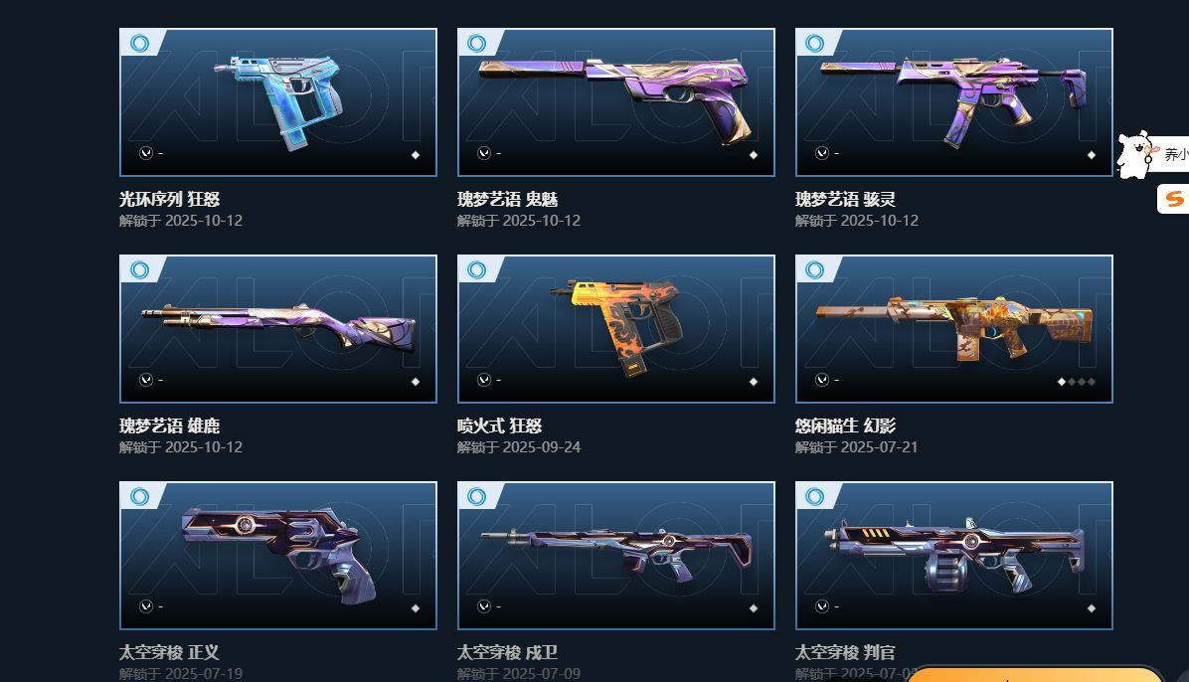This screenshot has height=682, width=1189.
Task: Click the ring badge on 太空穿梭 正义 card
Action: click(x=139, y=496)
